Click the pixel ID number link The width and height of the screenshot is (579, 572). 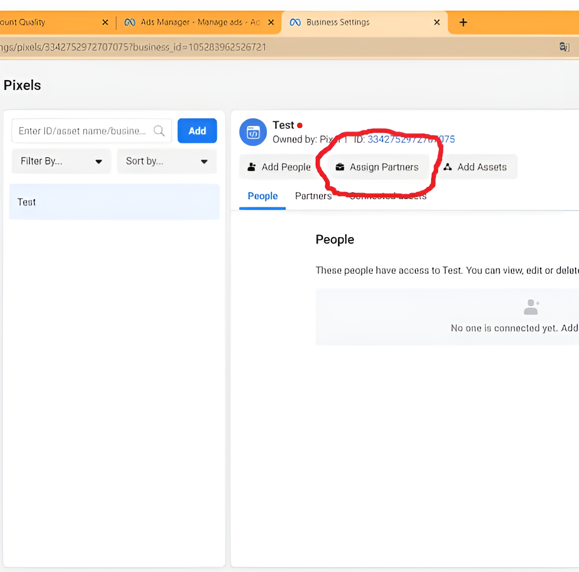coord(411,139)
